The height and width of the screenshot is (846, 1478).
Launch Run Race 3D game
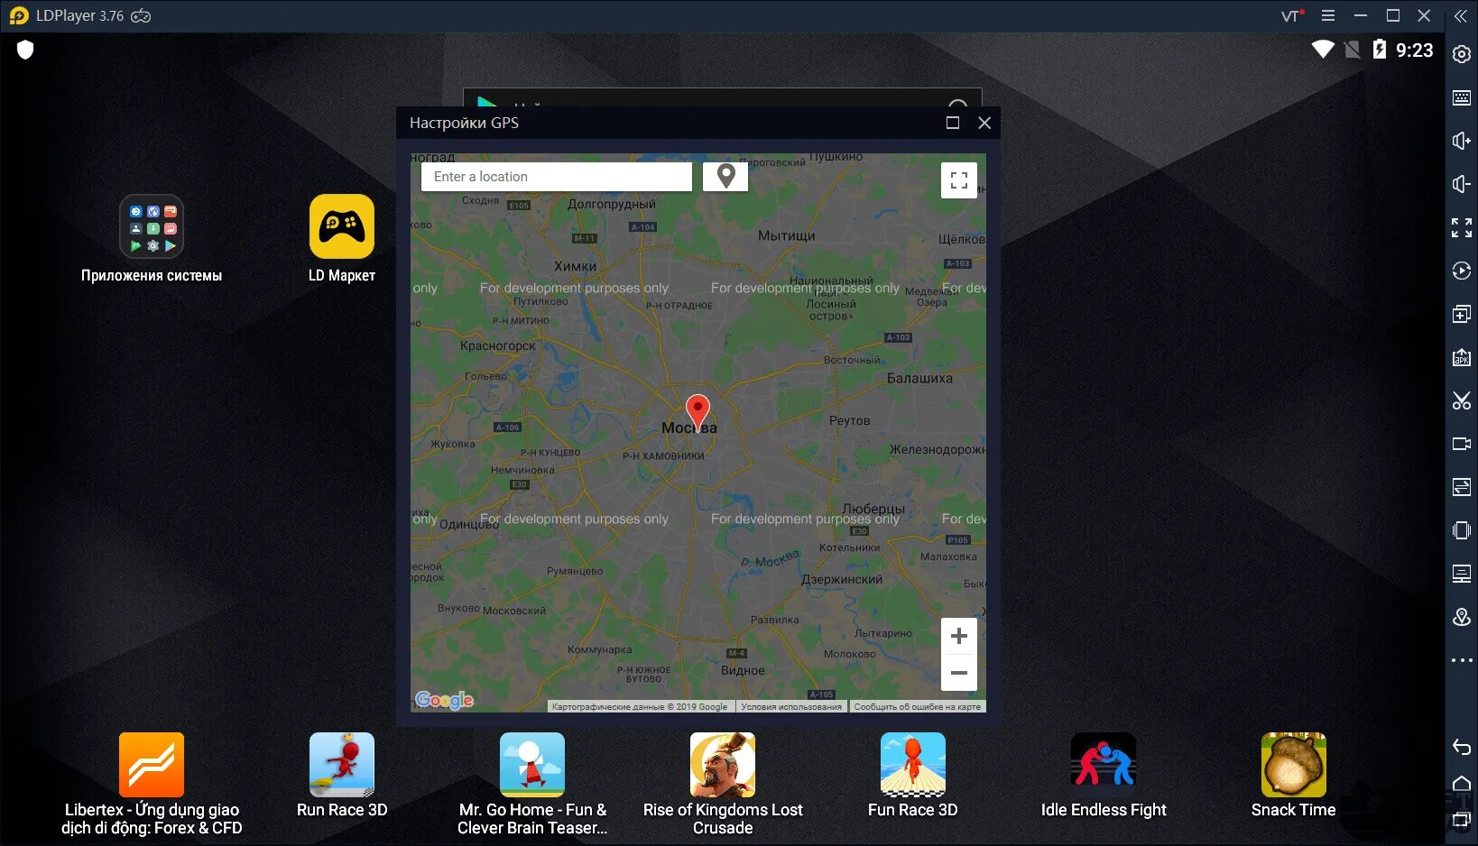342,776
